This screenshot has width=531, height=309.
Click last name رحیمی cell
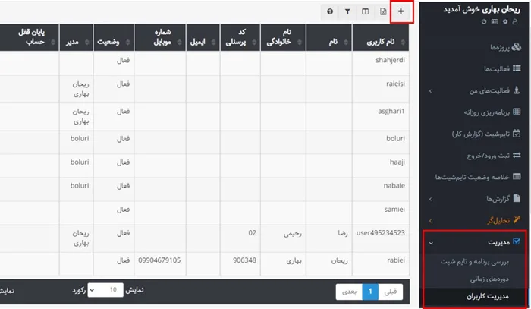coord(293,233)
